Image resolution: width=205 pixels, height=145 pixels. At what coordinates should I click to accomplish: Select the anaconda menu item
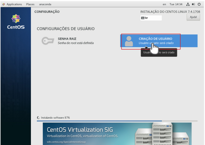(45, 4)
